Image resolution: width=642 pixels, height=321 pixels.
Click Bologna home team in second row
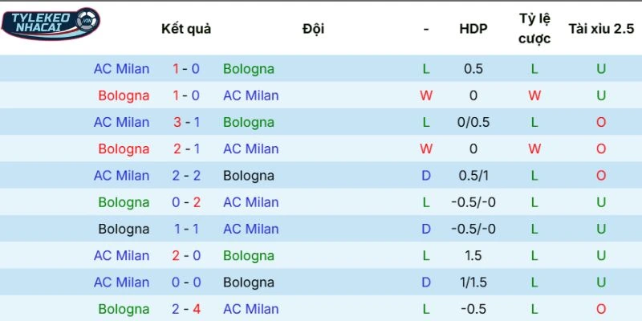pos(124,95)
